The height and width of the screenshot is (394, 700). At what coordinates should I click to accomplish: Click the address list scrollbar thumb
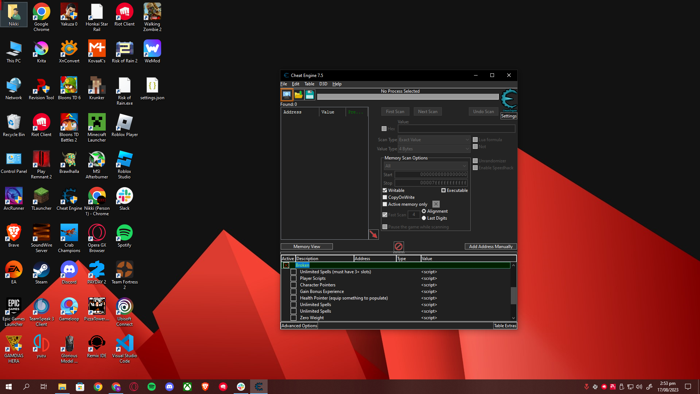pos(513,295)
